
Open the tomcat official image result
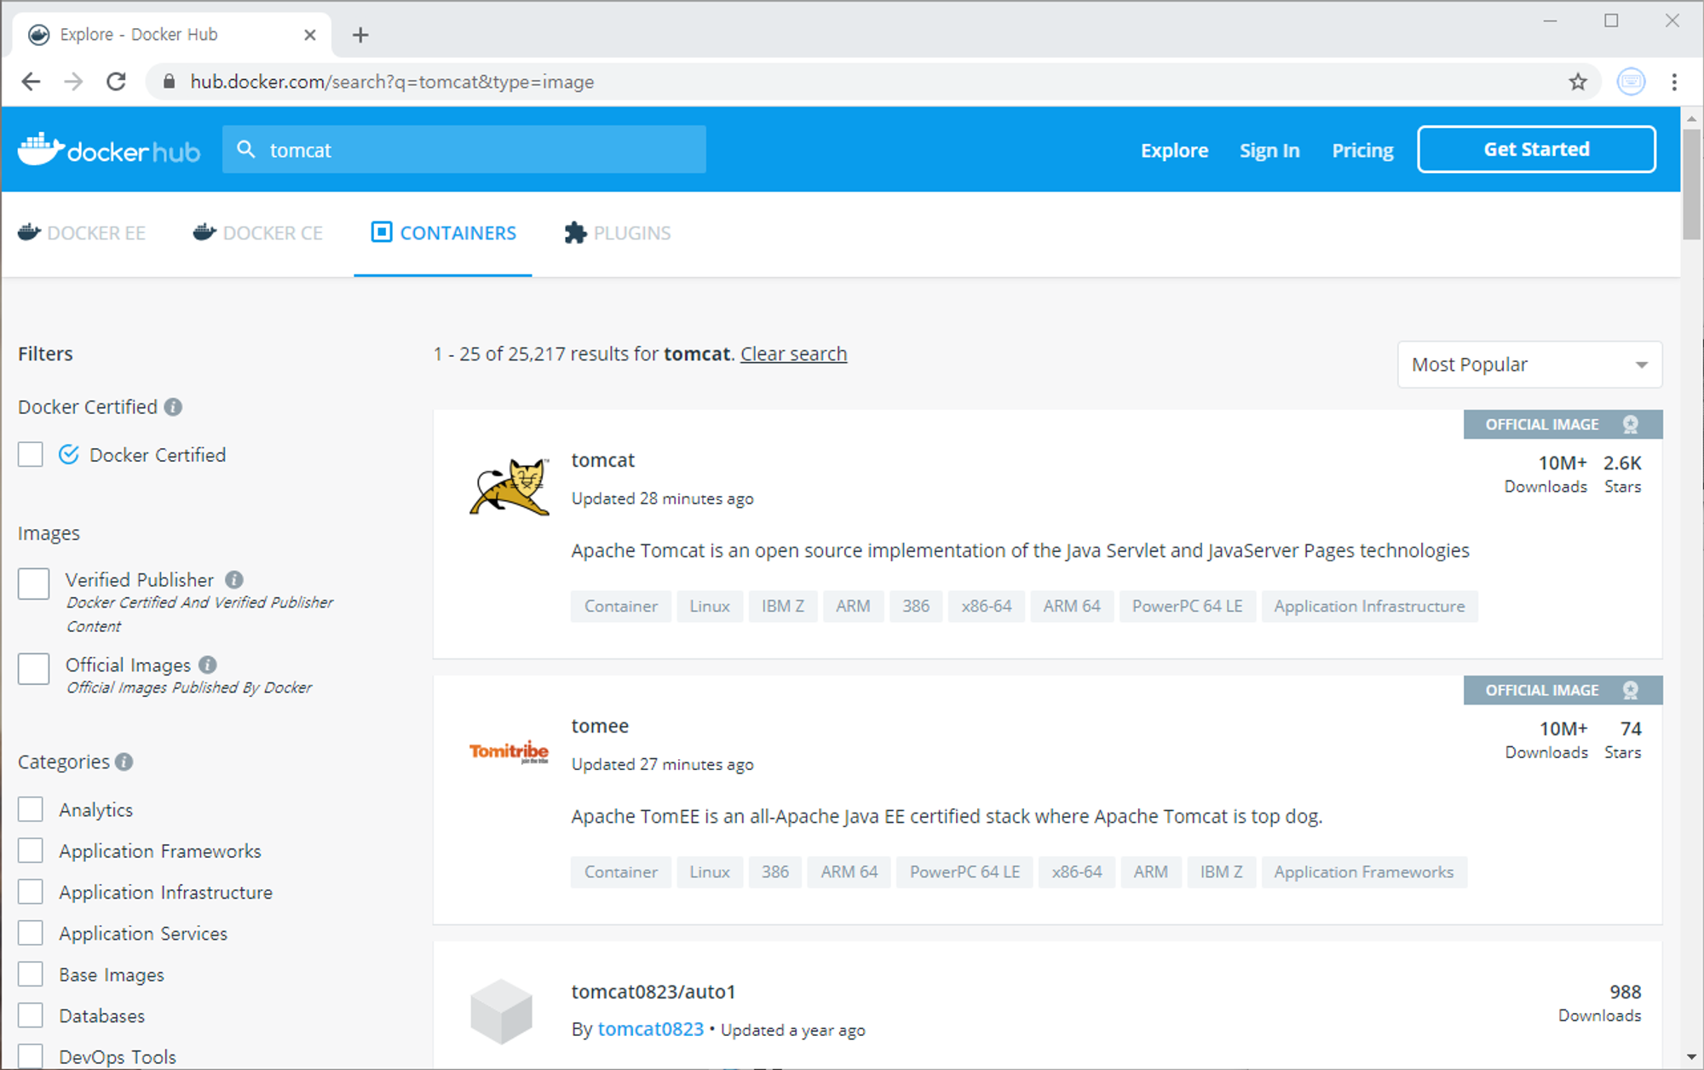(603, 460)
